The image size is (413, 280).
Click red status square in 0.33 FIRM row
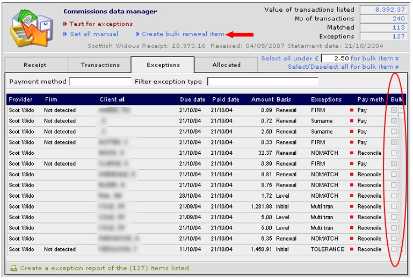pyautogui.click(x=352, y=142)
